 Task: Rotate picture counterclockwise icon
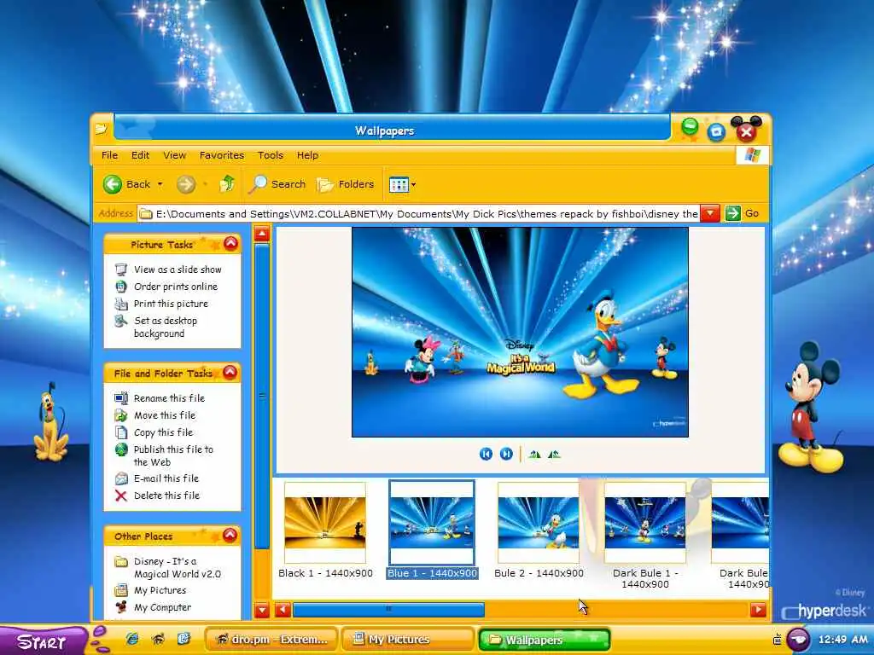[x=554, y=455]
